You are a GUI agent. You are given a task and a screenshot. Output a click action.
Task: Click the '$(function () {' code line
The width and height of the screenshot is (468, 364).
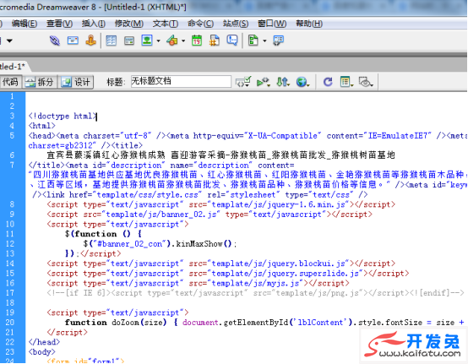103,234
